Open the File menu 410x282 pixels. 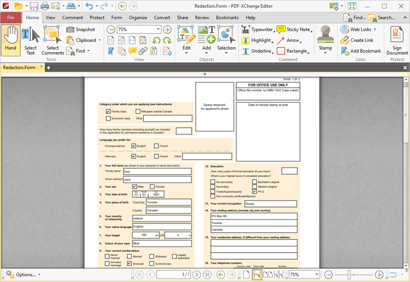pyautogui.click(x=11, y=17)
